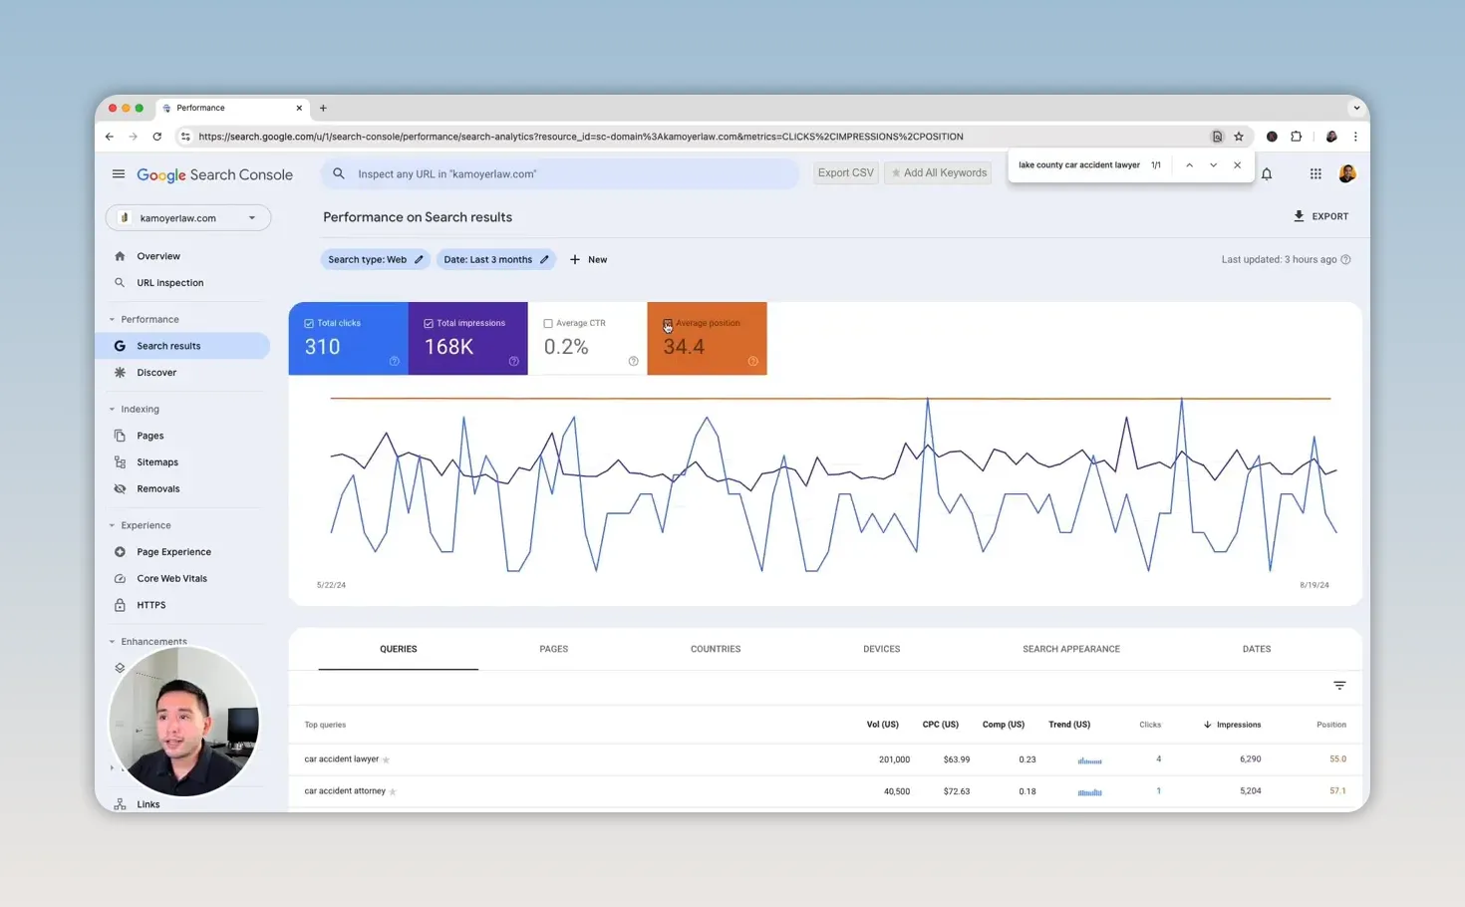1465x907 pixels.
Task: Toggle the Total impressions checkbox
Action: point(429,324)
